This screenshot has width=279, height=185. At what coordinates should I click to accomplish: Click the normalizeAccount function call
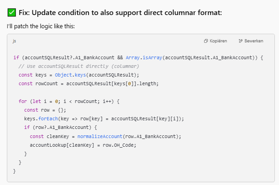coord(100,136)
